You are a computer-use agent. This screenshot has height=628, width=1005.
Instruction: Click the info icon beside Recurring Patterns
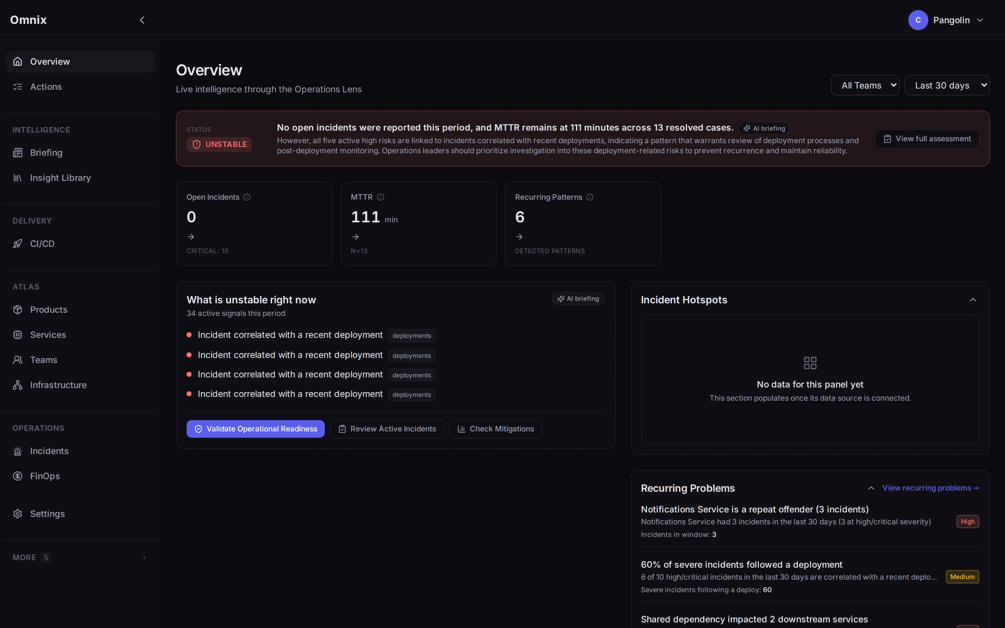click(590, 197)
